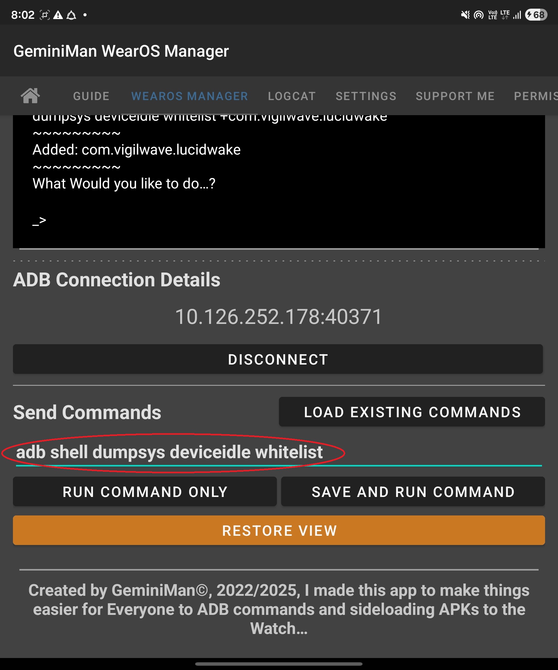Tap 'Added: com.vigilwave.lucidwake' terminal line

coord(136,150)
